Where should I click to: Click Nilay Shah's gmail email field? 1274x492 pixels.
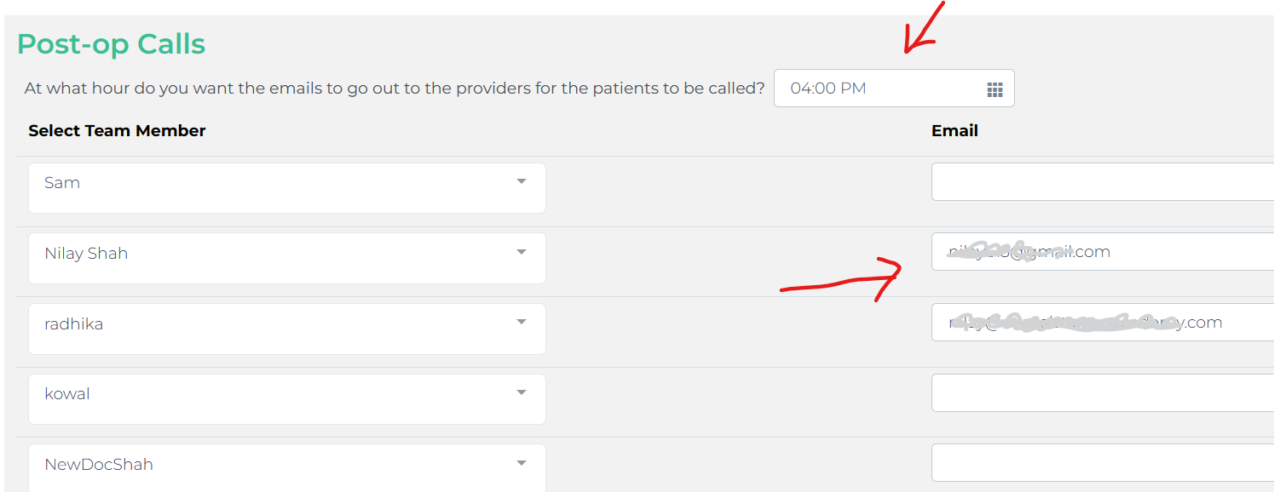1103,252
